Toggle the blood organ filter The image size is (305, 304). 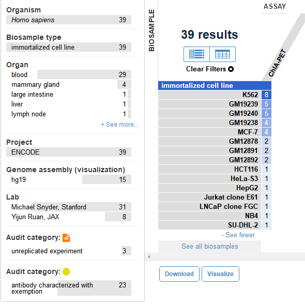coord(69,74)
